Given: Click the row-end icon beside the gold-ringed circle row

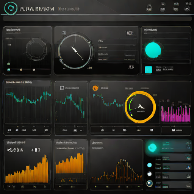Looking at the screenshot, I should point(189,186).
